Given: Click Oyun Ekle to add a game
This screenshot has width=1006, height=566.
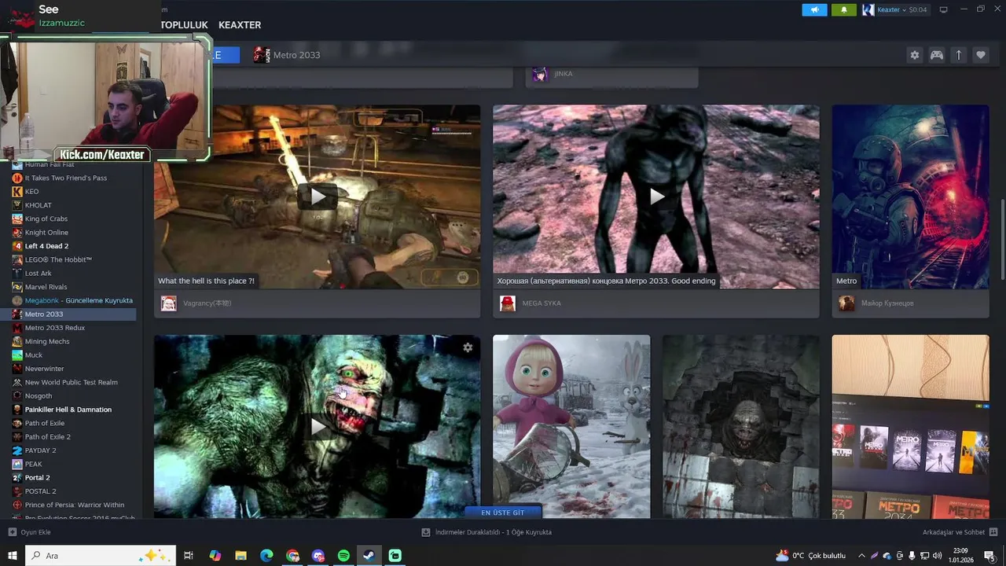Looking at the screenshot, I should tap(30, 532).
